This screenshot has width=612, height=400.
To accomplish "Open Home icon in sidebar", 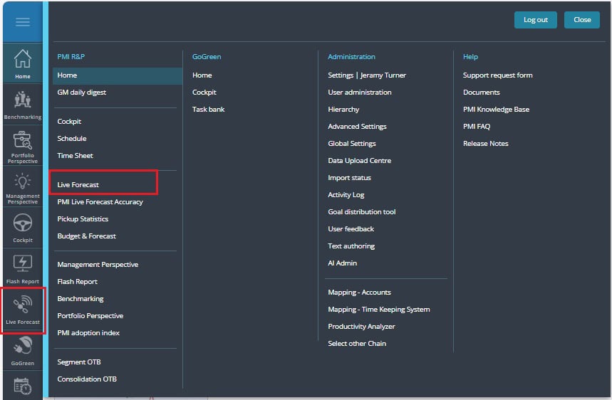I will click(23, 64).
